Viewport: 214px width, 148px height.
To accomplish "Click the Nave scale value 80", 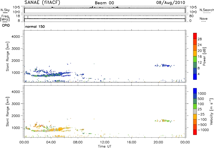I will pyautogui.click(x=191, y=16).
